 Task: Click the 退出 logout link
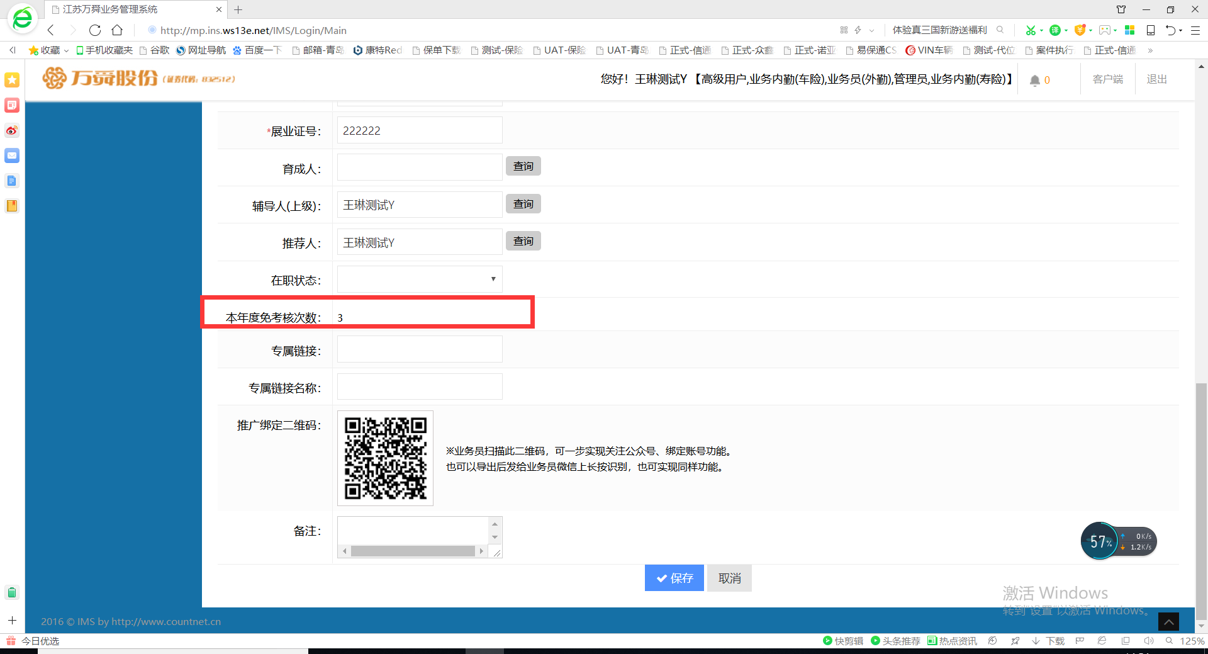tap(1156, 79)
